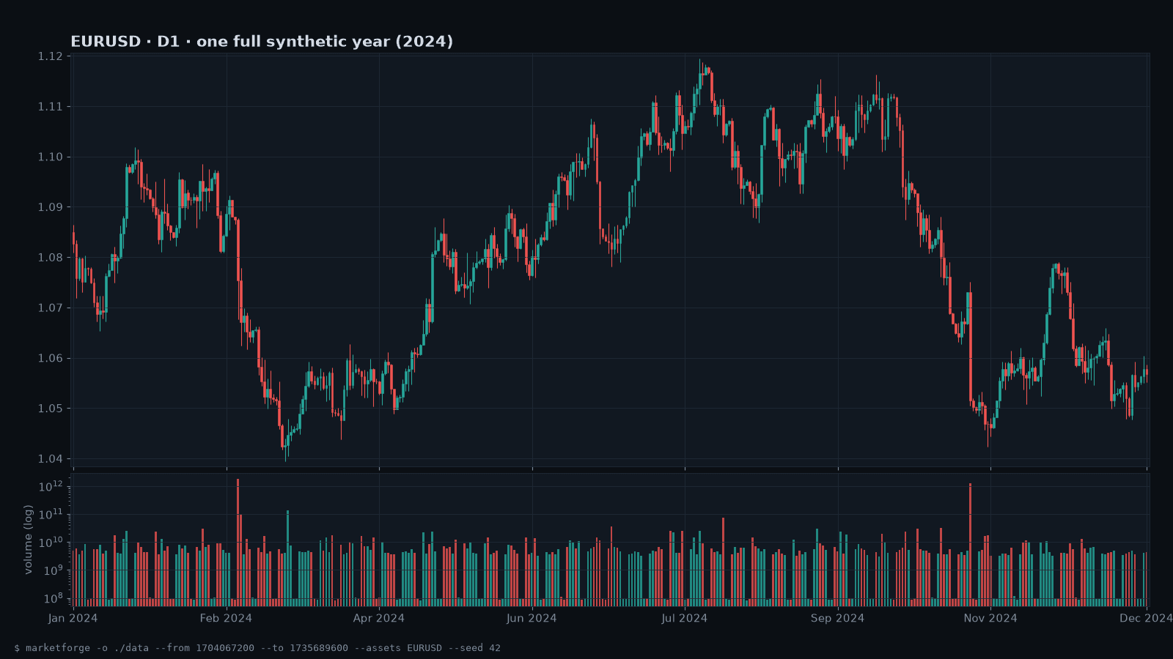Click the chart title 'EURUSD · D1 · one full synthetic year (2024)'
This screenshot has width=1173, height=659.
262,42
